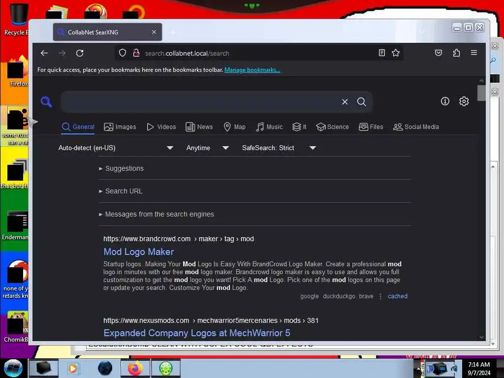Click the nexusmods.com result URL
This screenshot has width=504, height=378.
click(211, 320)
